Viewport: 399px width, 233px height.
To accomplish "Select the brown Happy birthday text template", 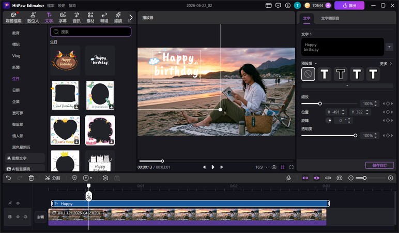I will click(x=65, y=61).
